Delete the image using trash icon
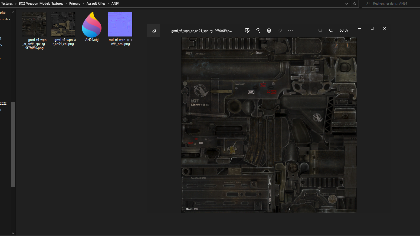The image size is (420, 236). point(269,31)
